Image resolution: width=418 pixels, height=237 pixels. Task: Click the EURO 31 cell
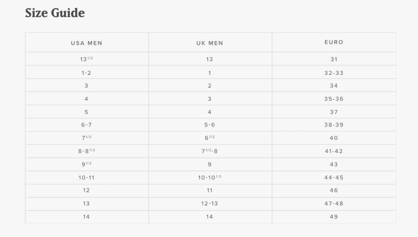point(334,59)
